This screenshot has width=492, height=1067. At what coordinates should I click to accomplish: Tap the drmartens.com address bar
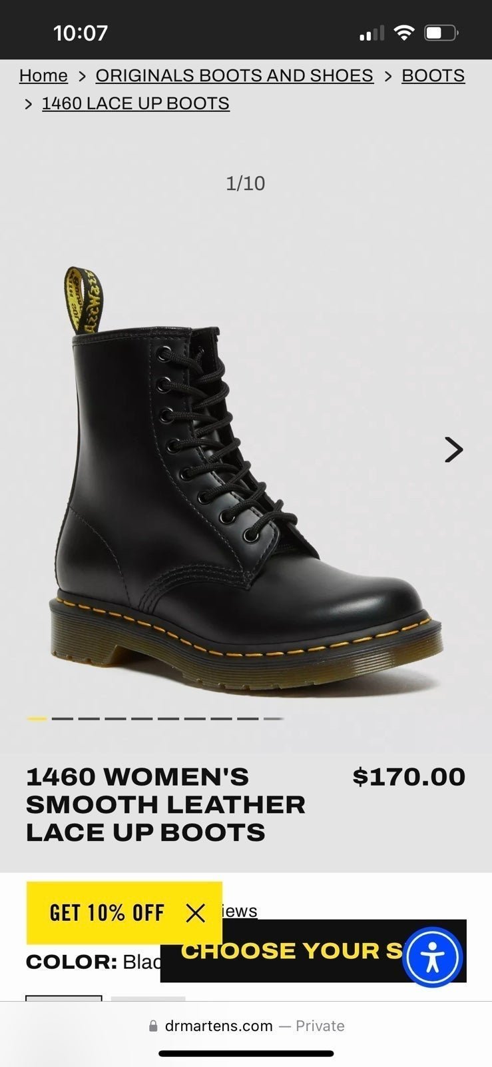246,1026
